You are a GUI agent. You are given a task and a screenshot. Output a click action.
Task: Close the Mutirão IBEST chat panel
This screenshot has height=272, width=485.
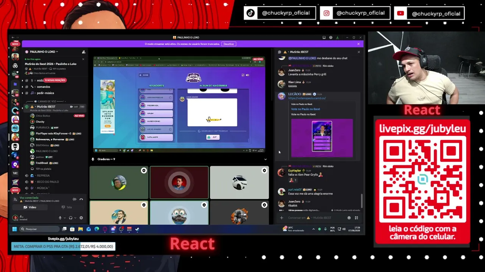(x=358, y=52)
